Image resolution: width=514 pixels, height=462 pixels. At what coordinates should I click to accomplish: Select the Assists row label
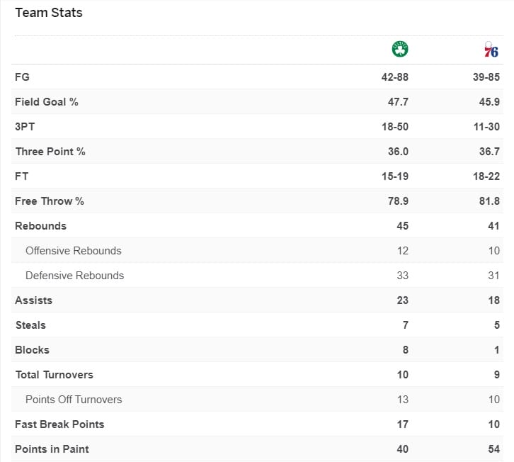point(33,300)
